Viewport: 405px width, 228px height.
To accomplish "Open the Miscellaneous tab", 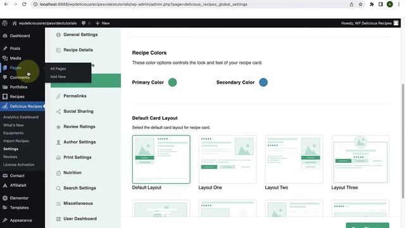I will pos(86,203).
